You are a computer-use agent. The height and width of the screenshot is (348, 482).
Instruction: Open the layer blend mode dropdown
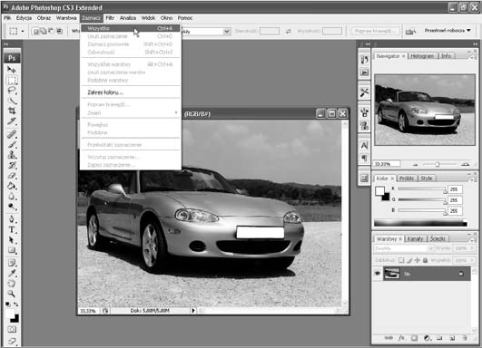point(404,248)
